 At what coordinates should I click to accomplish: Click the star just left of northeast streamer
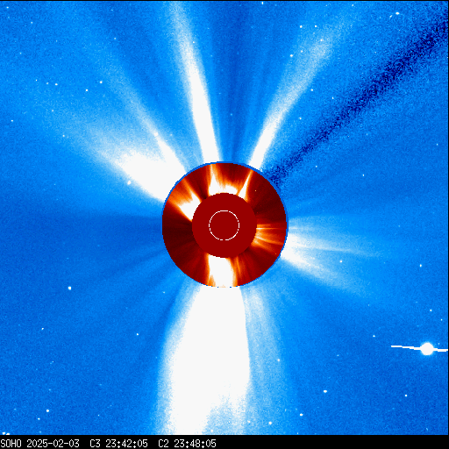tap(129, 182)
